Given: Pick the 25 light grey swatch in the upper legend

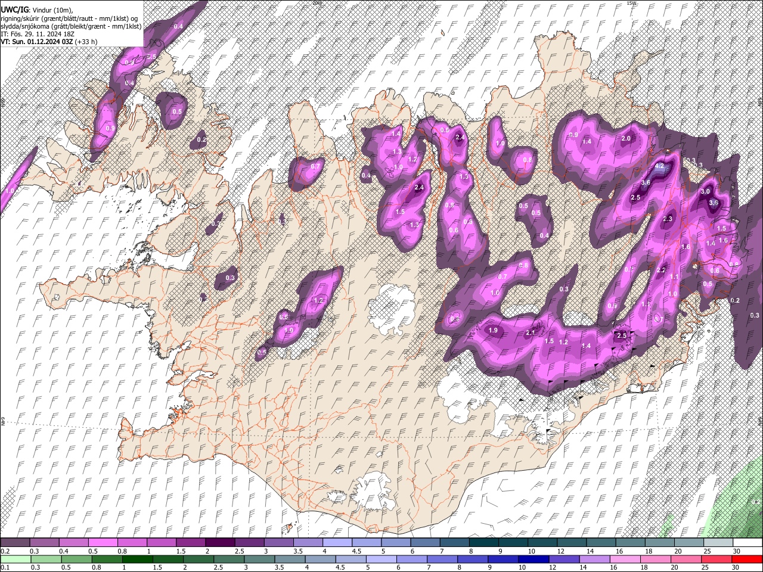Looking at the screenshot, I should click(x=718, y=543).
